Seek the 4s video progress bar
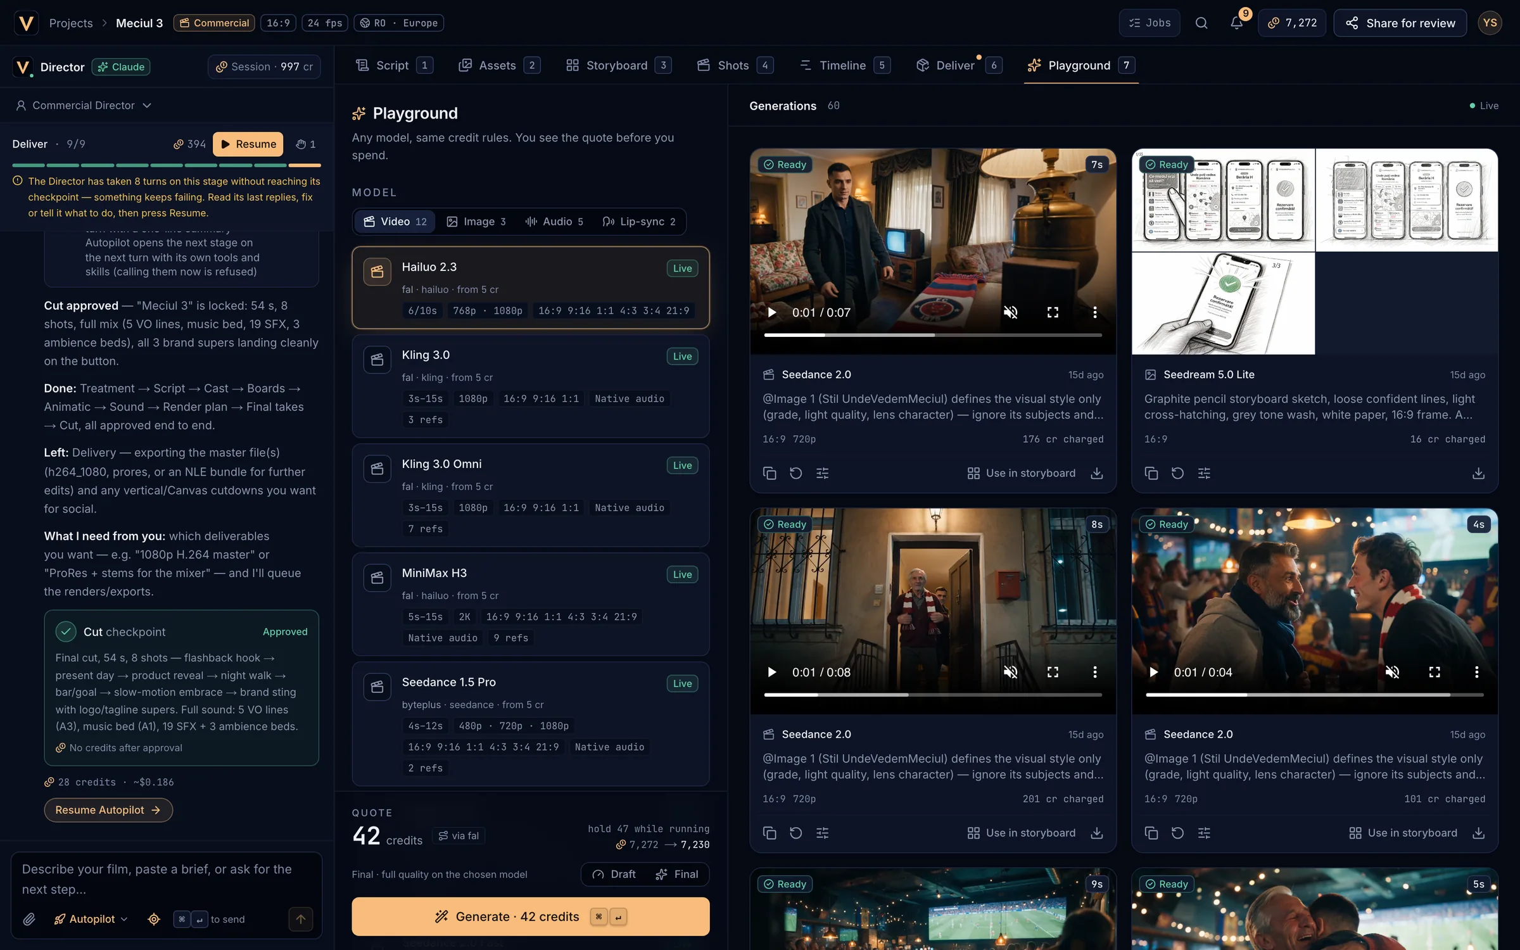 pyautogui.click(x=1314, y=695)
